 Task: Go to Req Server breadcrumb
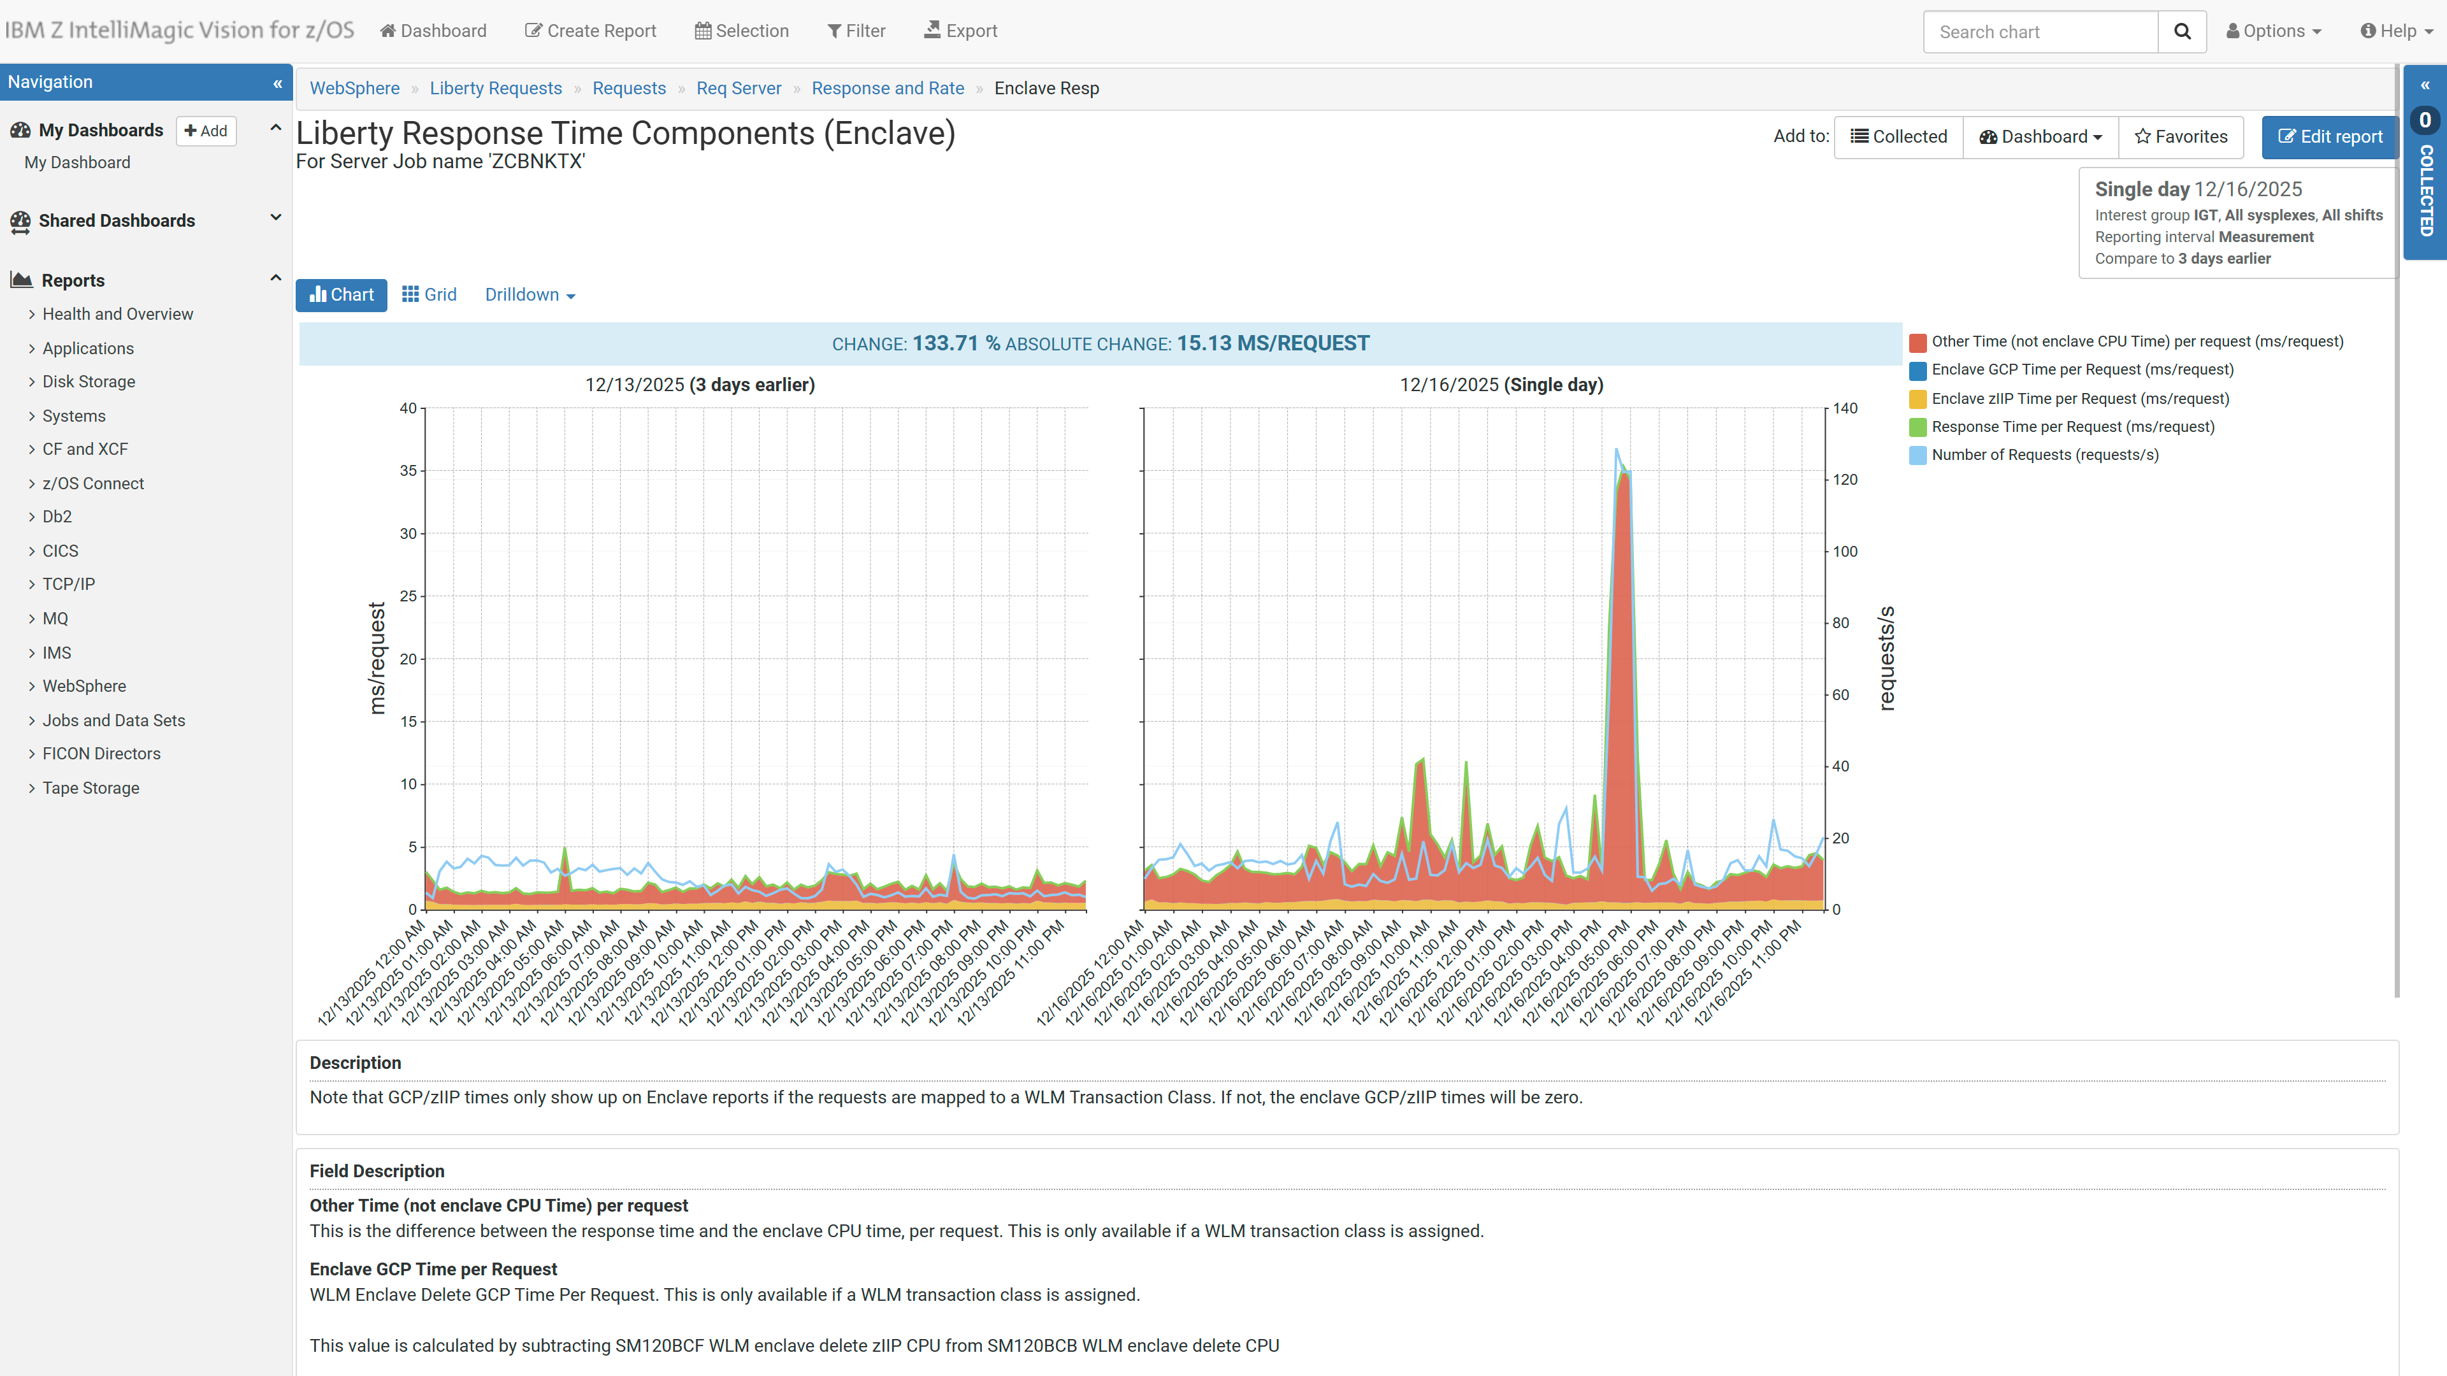tap(738, 89)
